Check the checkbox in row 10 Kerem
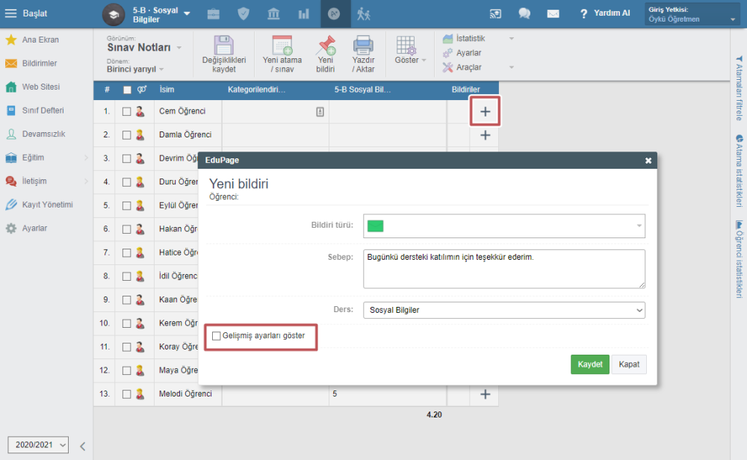 (x=126, y=324)
